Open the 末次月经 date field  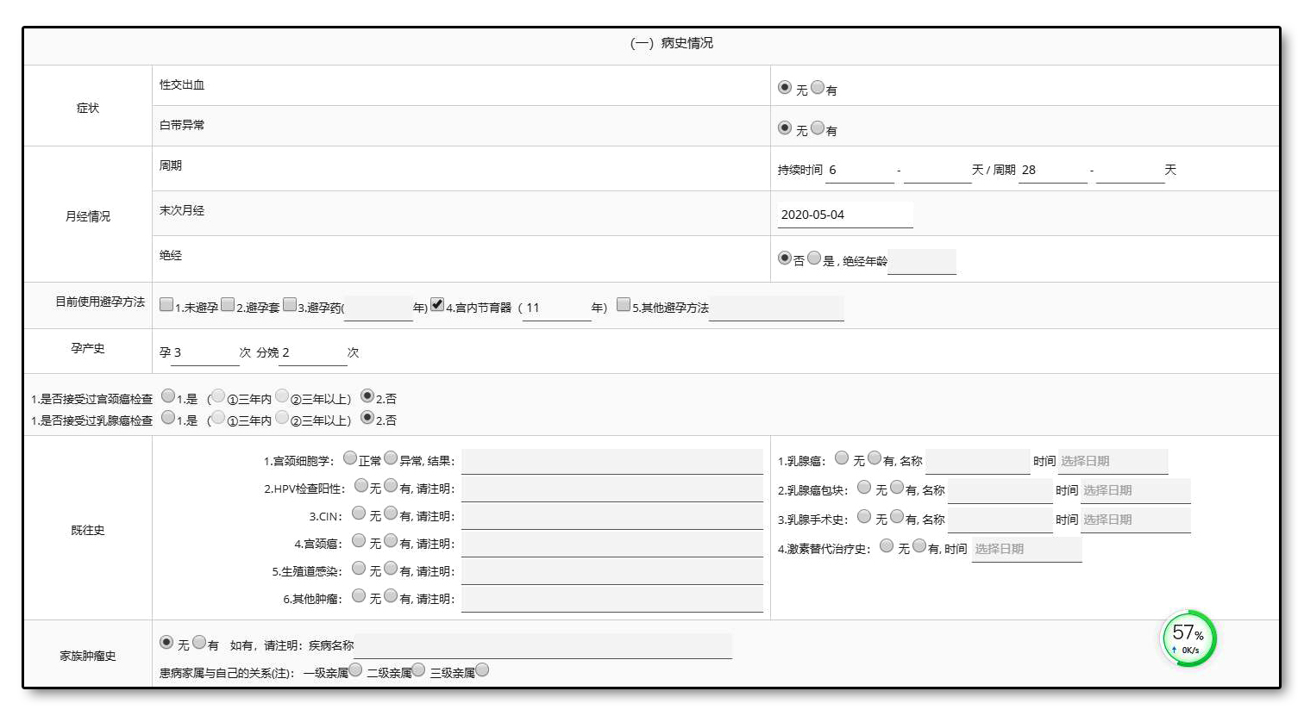[844, 215]
